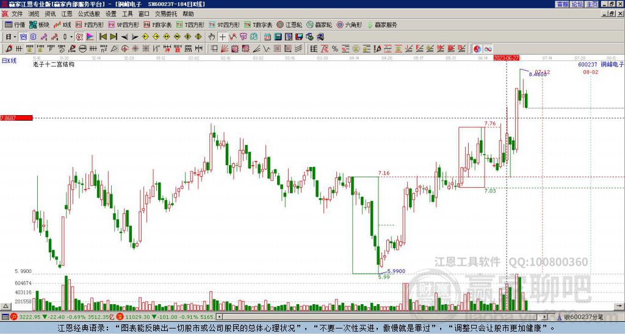Collapse volume panel with triangle button
Image resolution: width=625 pixels, height=334 pixels.
click(5, 307)
